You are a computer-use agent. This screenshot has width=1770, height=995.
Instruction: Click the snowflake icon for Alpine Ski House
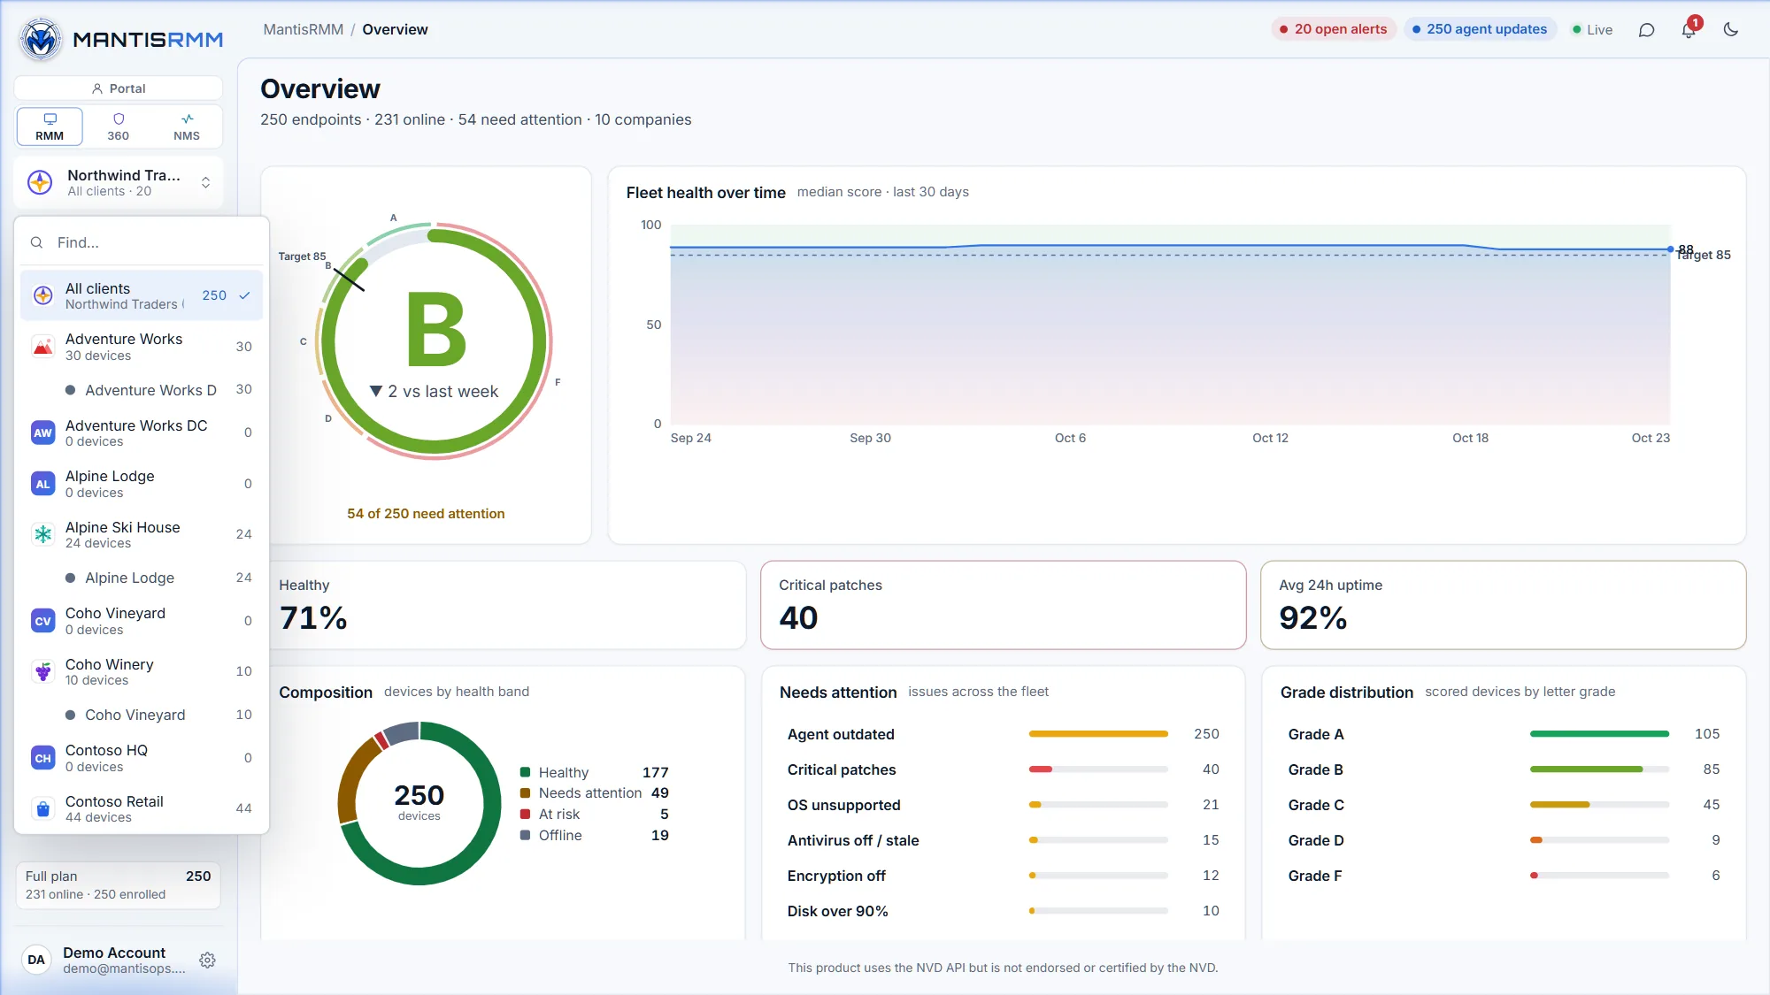click(42, 534)
